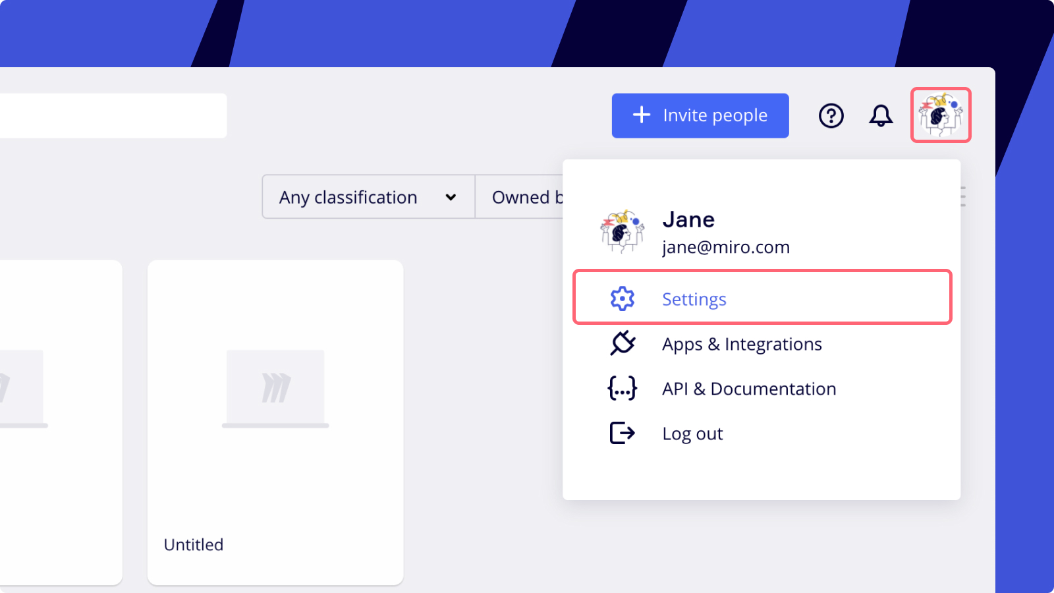Expand the Owned by filter dropdown
Viewport: 1054px width, 593px height.
point(524,197)
